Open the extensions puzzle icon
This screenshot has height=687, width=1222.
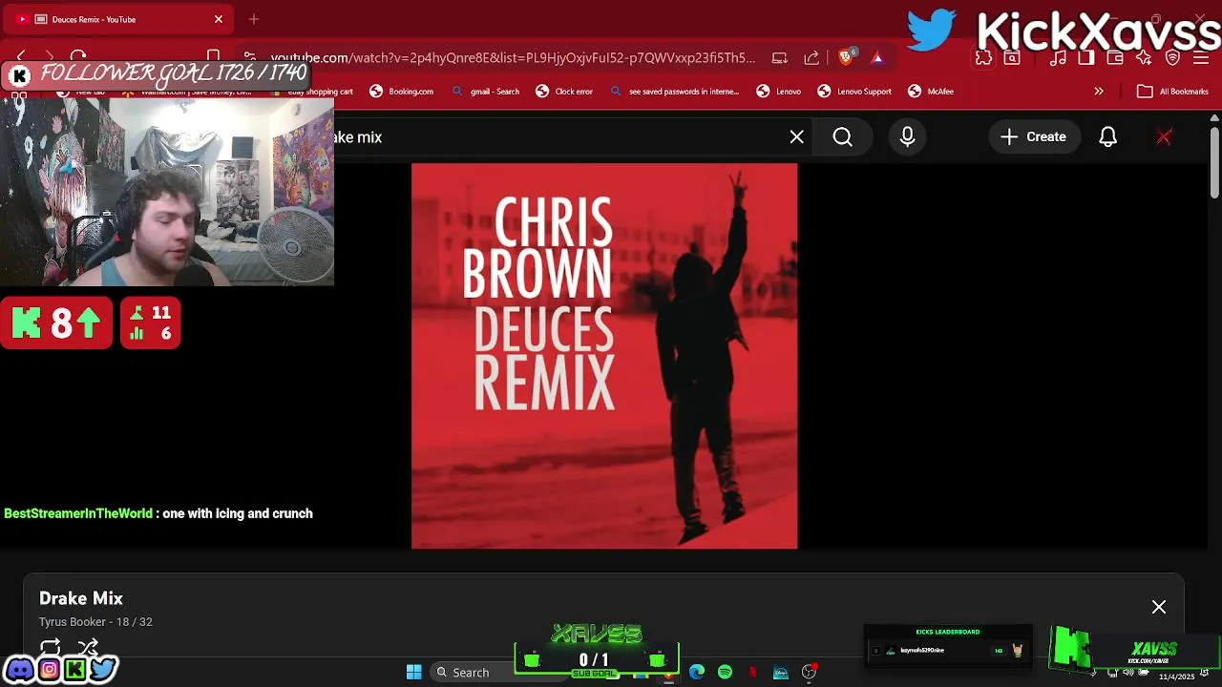click(983, 58)
